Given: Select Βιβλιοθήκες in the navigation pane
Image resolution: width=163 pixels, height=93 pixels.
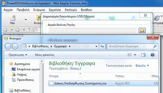Looking at the screenshot, I should pos(23,90).
